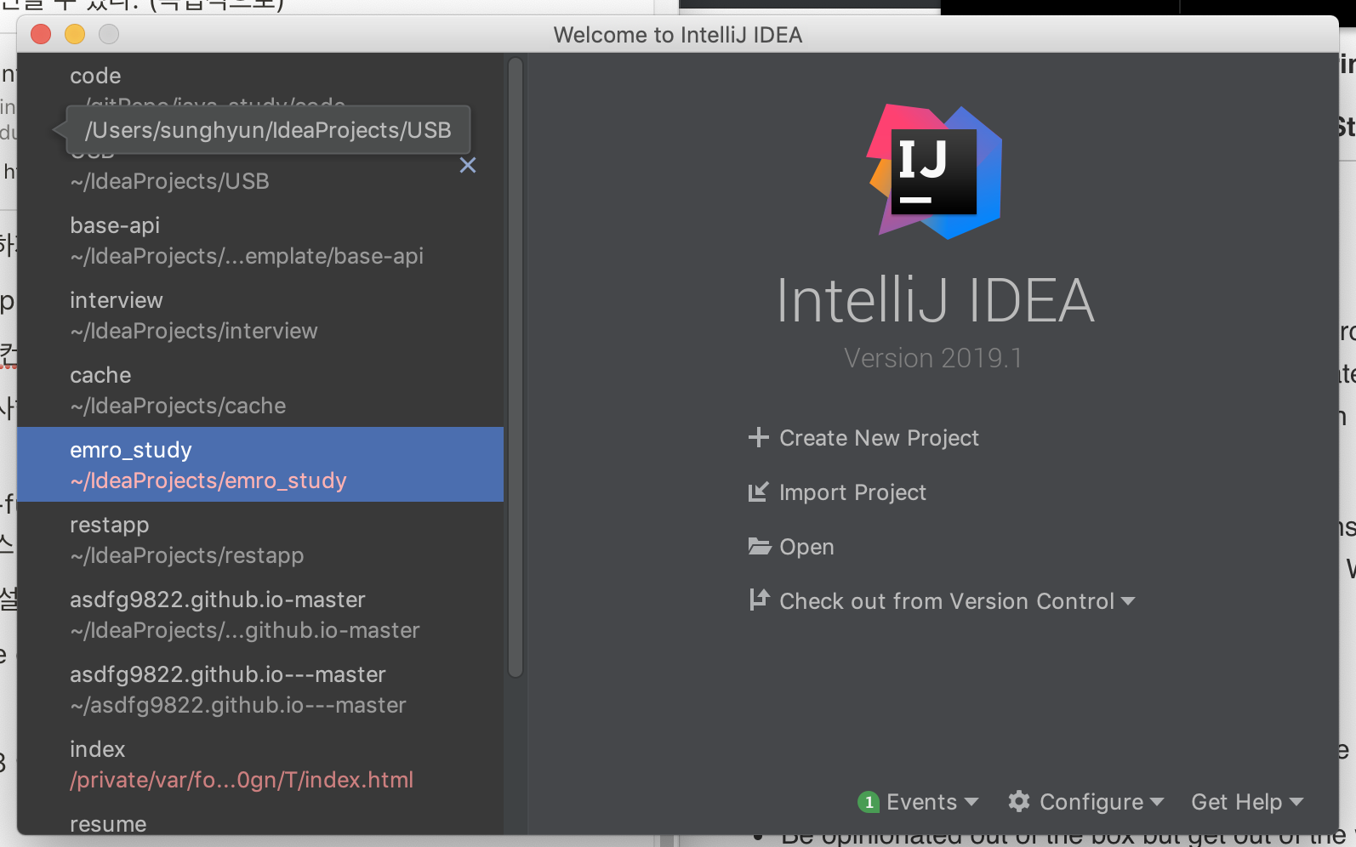The width and height of the screenshot is (1356, 847).
Task: Open the asdfg9822.github.io-master project
Action: pos(260,614)
